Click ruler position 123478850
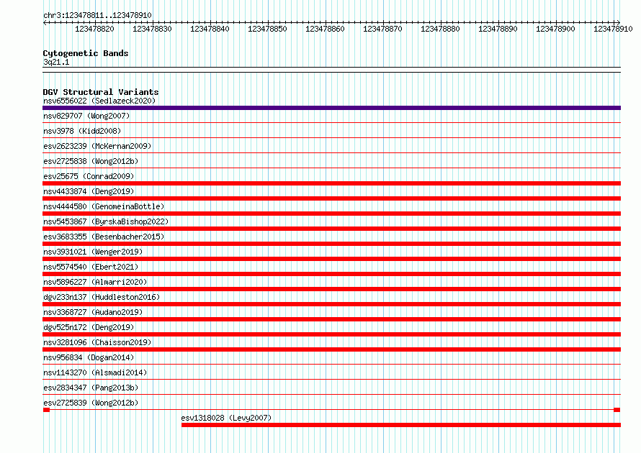 268,29
